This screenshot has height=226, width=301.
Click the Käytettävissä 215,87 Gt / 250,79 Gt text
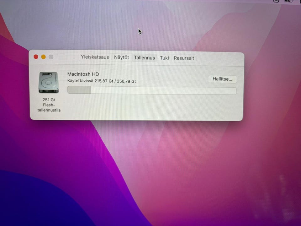[102, 81]
